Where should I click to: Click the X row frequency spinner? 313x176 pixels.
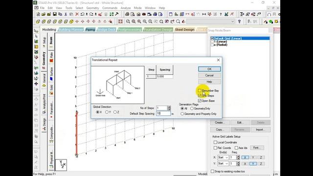pyautogui.click(x=238, y=157)
